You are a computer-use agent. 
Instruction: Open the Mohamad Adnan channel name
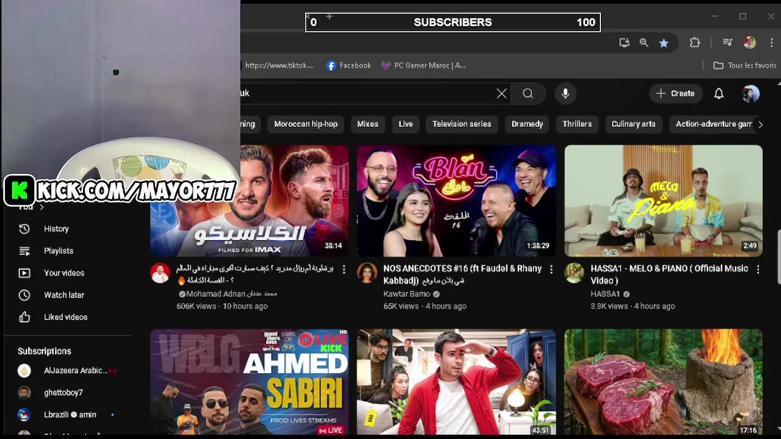tap(232, 294)
